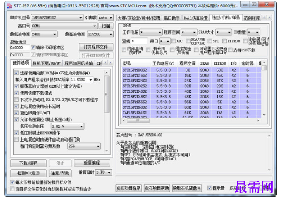This screenshot has width=281, height=200.
Task: Click 下载/编程 button
Action: [x=29, y=163]
